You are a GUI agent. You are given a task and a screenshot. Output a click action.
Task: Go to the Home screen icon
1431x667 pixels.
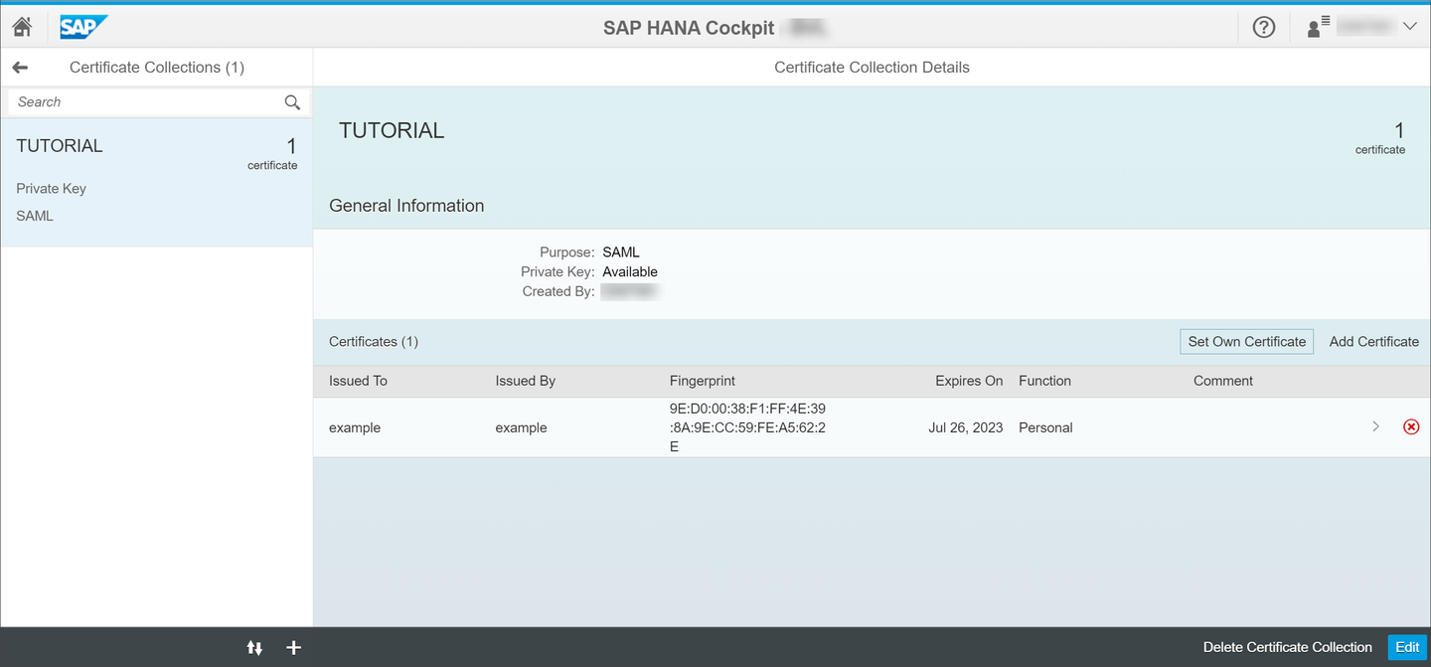click(x=22, y=27)
